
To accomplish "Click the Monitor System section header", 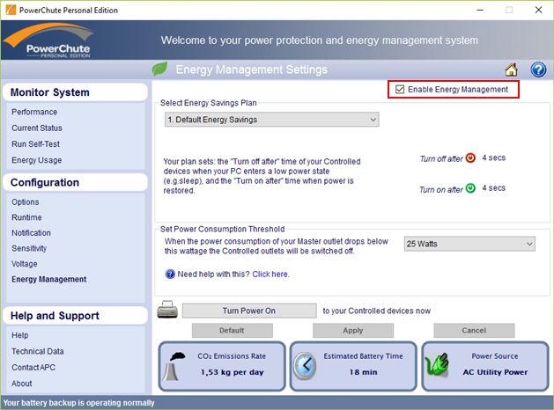I will (x=75, y=92).
